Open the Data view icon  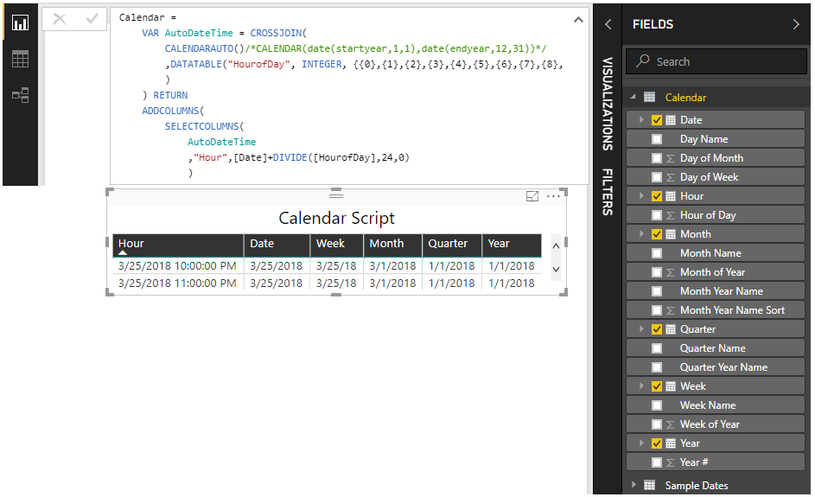(x=20, y=60)
